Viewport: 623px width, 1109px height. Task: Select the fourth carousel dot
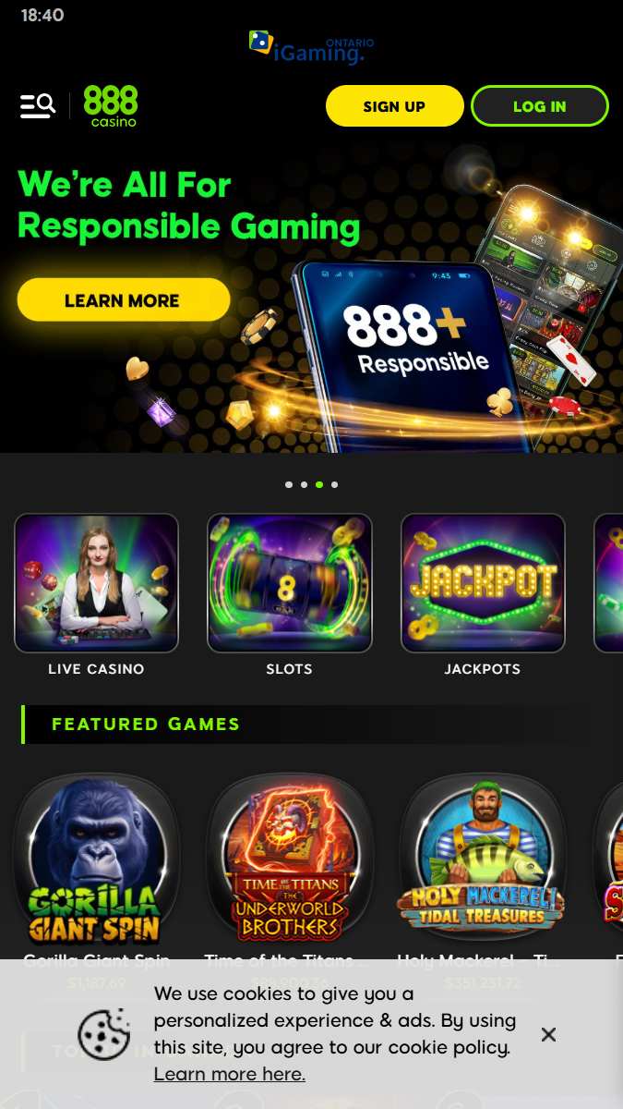click(x=334, y=484)
